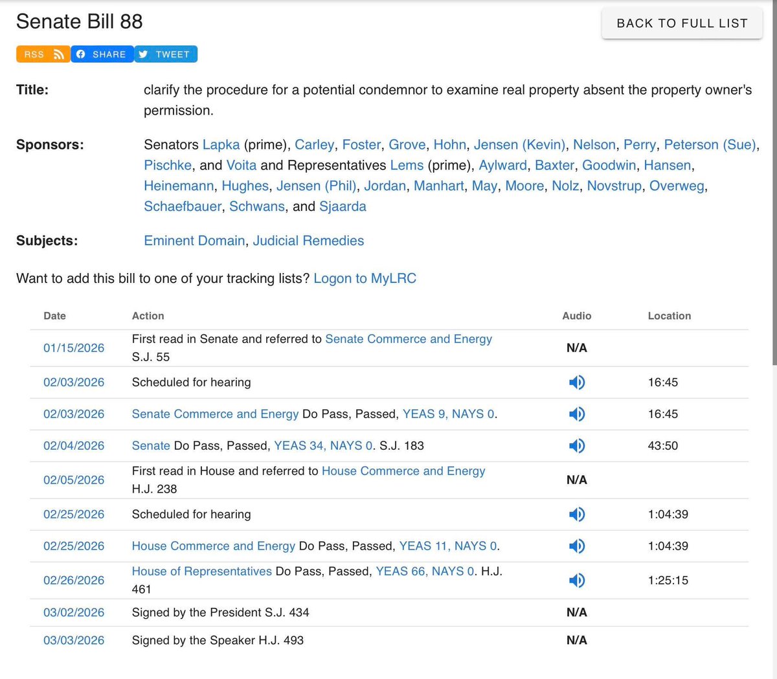Image resolution: width=777 pixels, height=679 pixels.
Task: Share the bill on Facebook
Action: [x=102, y=54]
